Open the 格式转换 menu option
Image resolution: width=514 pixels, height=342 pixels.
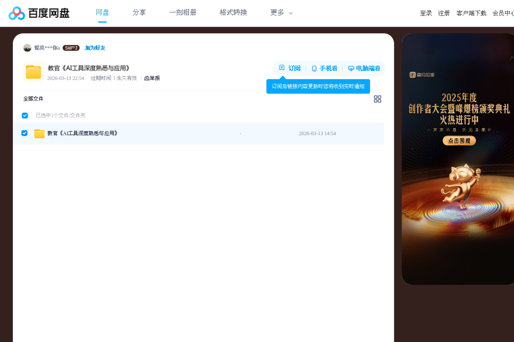pyautogui.click(x=233, y=12)
